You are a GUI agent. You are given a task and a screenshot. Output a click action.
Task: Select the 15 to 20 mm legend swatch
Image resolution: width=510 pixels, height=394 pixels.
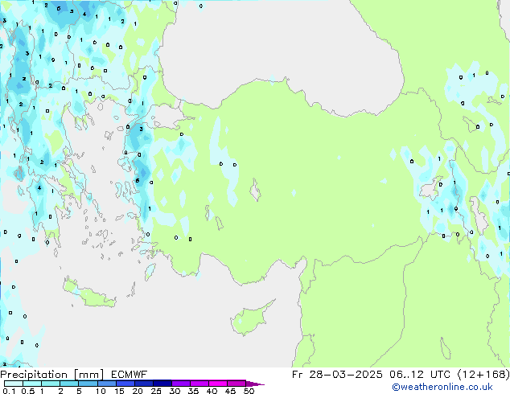click(125, 384)
